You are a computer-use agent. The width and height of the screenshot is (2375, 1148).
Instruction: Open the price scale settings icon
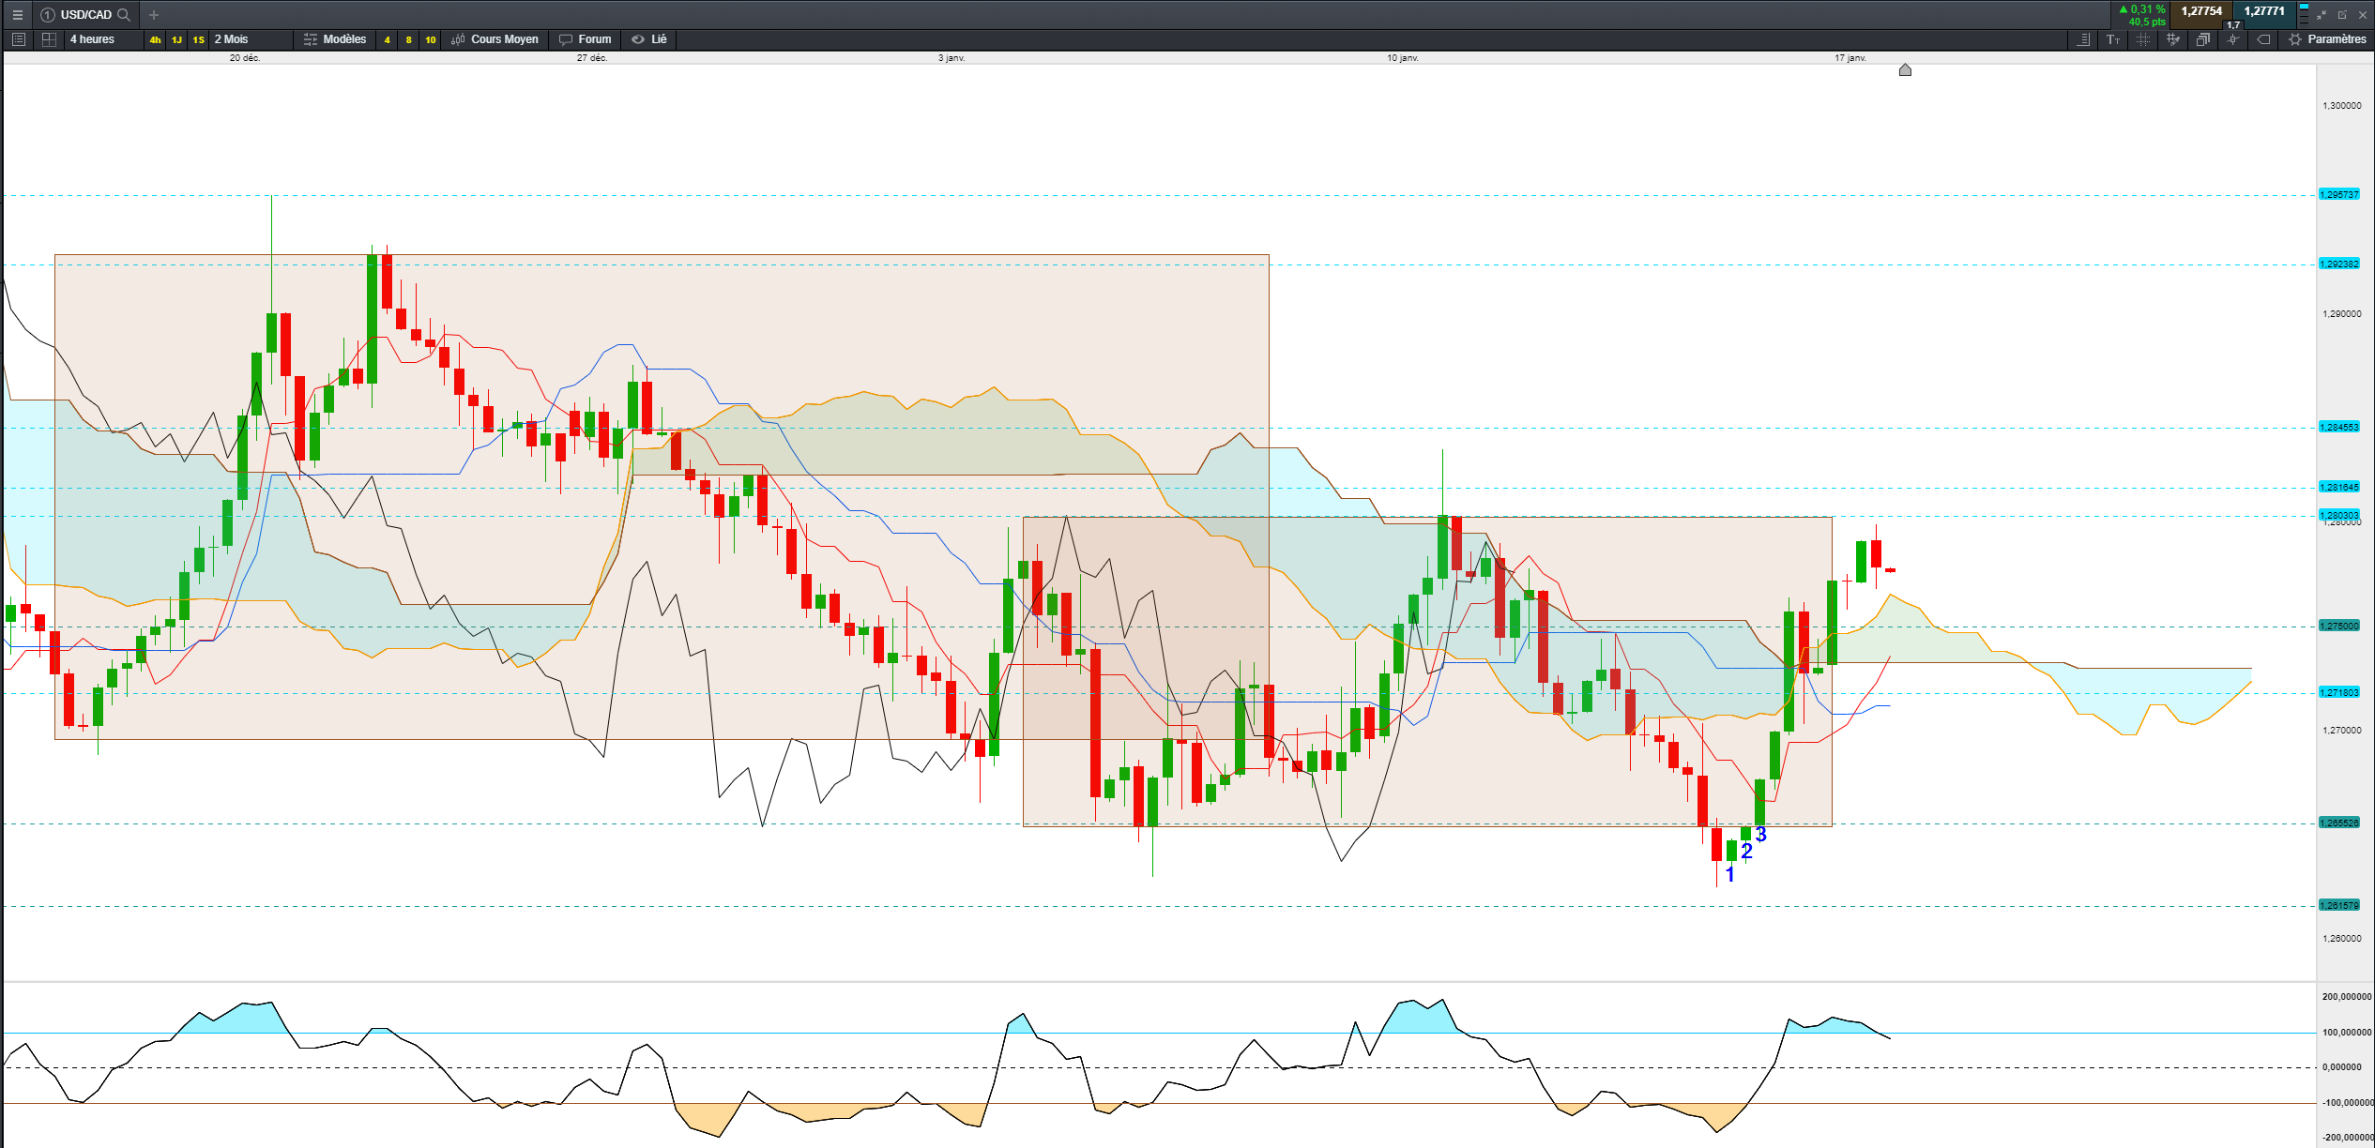coord(2083,39)
